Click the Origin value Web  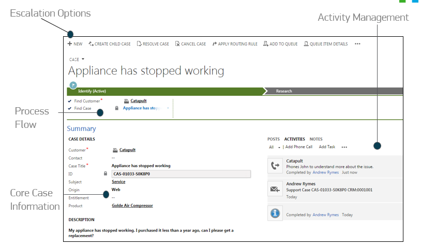116,190
